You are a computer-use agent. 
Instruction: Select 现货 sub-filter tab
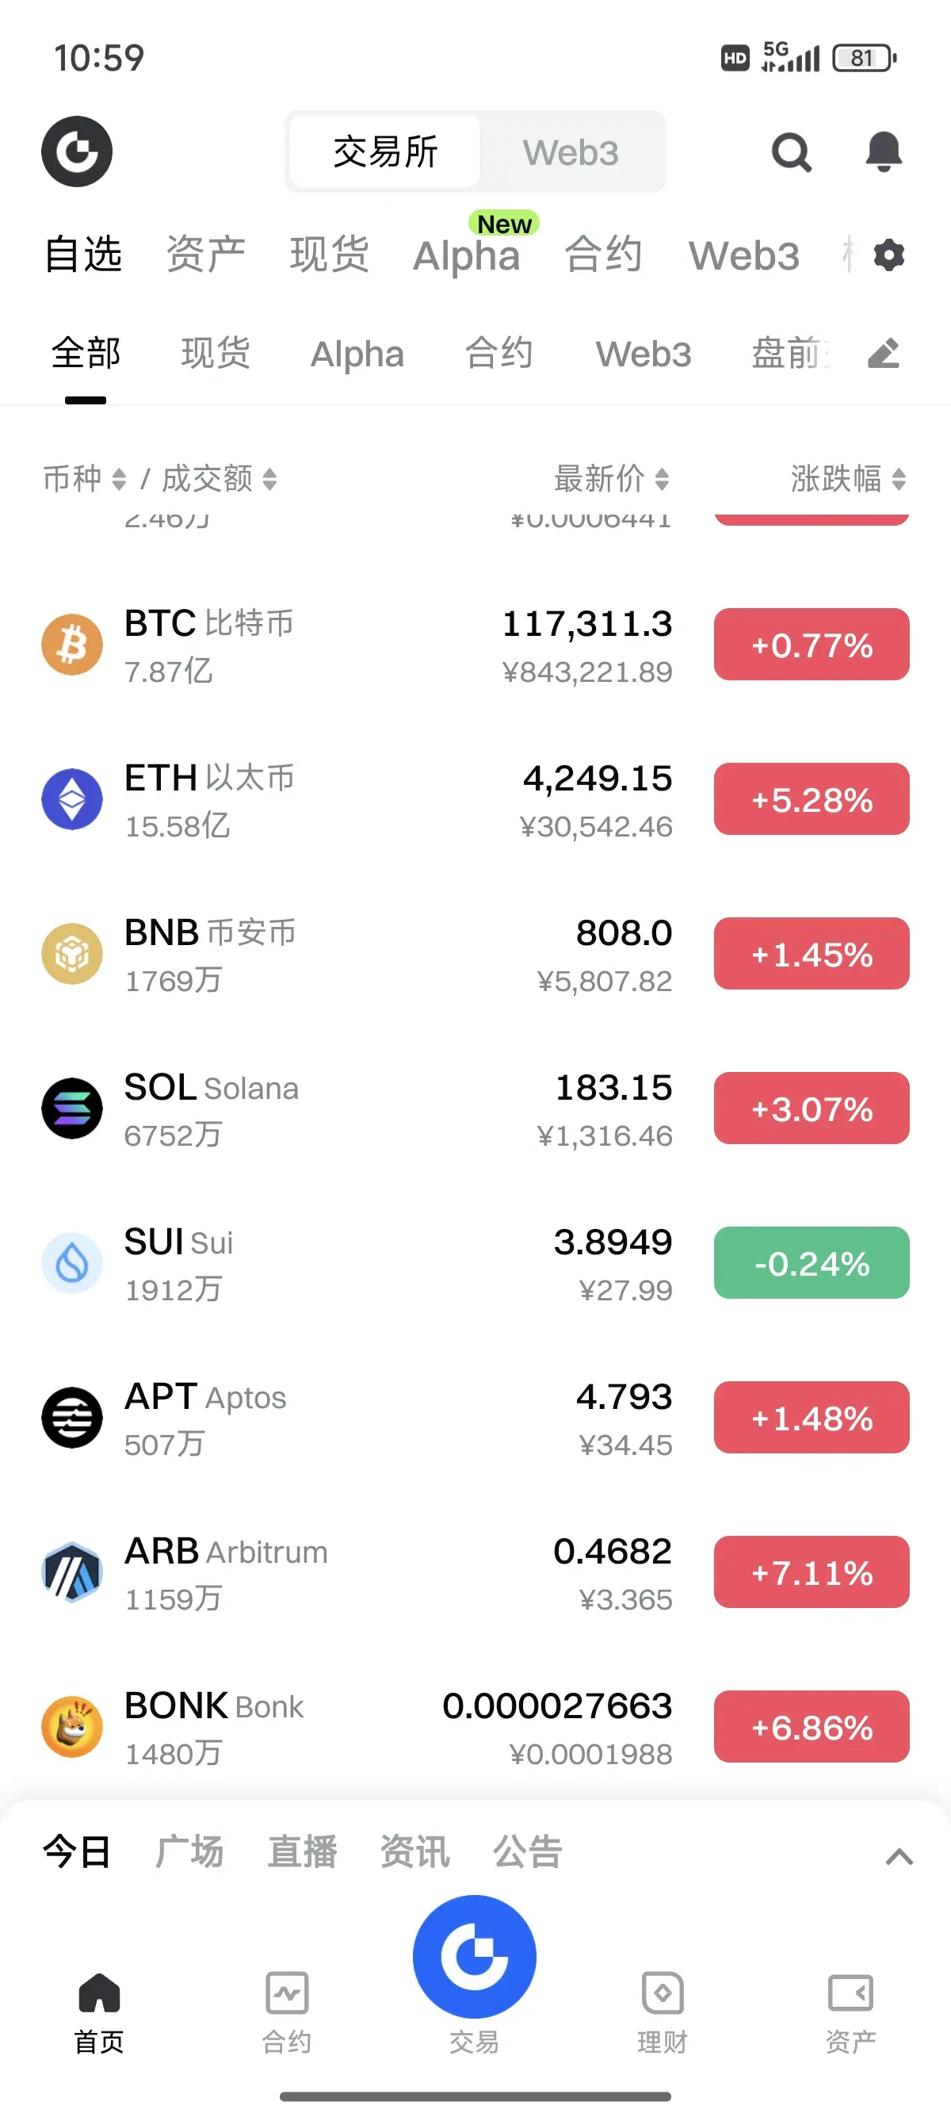coord(216,354)
